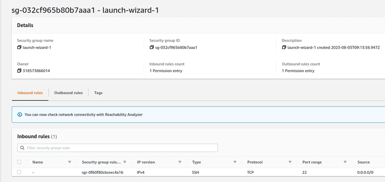Click the SSH type cell
Image resolution: width=385 pixels, height=182 pixels.
(195, 172)
